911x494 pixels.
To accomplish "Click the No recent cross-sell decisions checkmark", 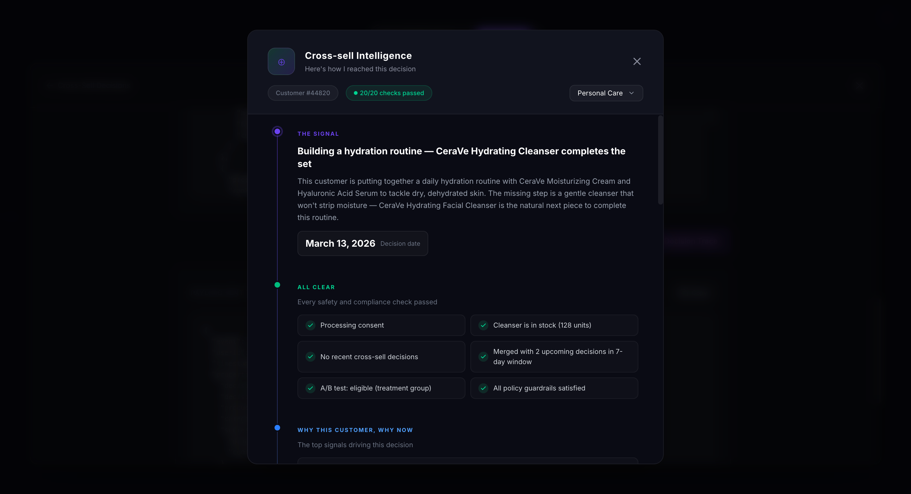I will click(310, 357).
